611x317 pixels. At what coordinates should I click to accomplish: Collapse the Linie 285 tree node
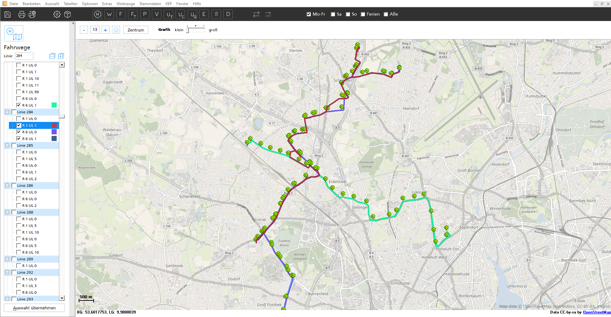(7, 145)
